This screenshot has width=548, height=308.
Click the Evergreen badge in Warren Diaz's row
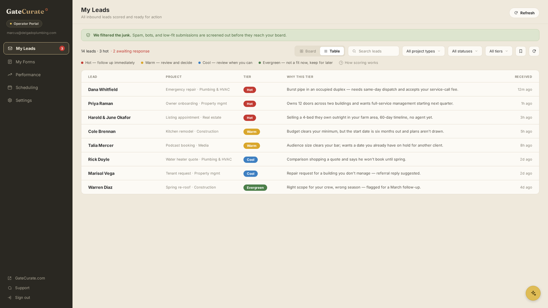(255, 188)
